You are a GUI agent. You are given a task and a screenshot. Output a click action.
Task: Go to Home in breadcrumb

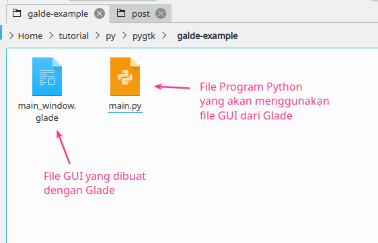(x=30, y=36)
